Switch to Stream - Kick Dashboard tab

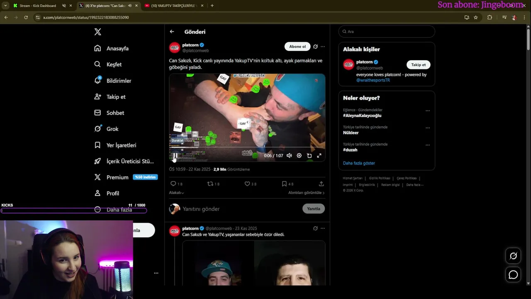pos(38,6)
